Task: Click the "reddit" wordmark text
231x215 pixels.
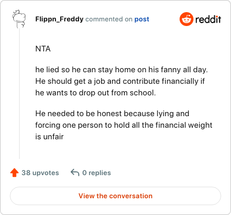Action: (208, 19)
